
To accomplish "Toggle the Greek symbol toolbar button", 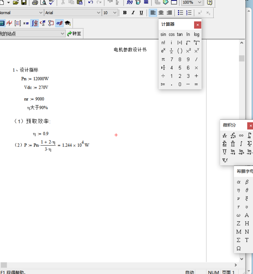I will [x=59, y=23].
